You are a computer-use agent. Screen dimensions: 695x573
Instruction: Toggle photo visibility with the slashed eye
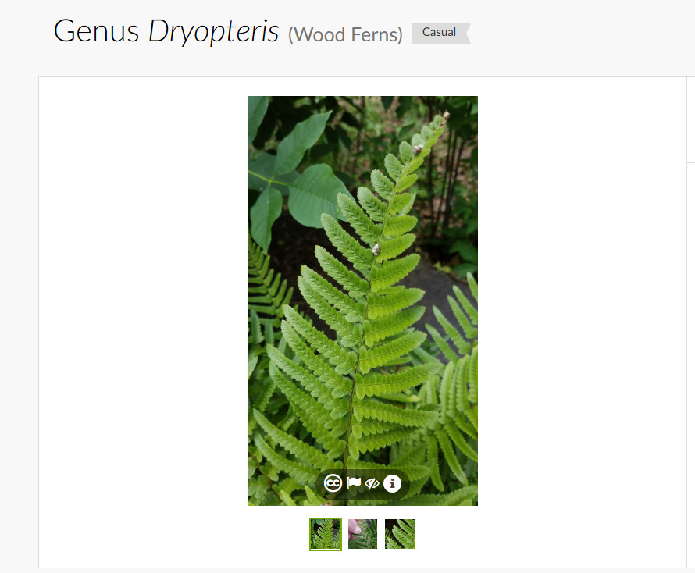point(372,483)
